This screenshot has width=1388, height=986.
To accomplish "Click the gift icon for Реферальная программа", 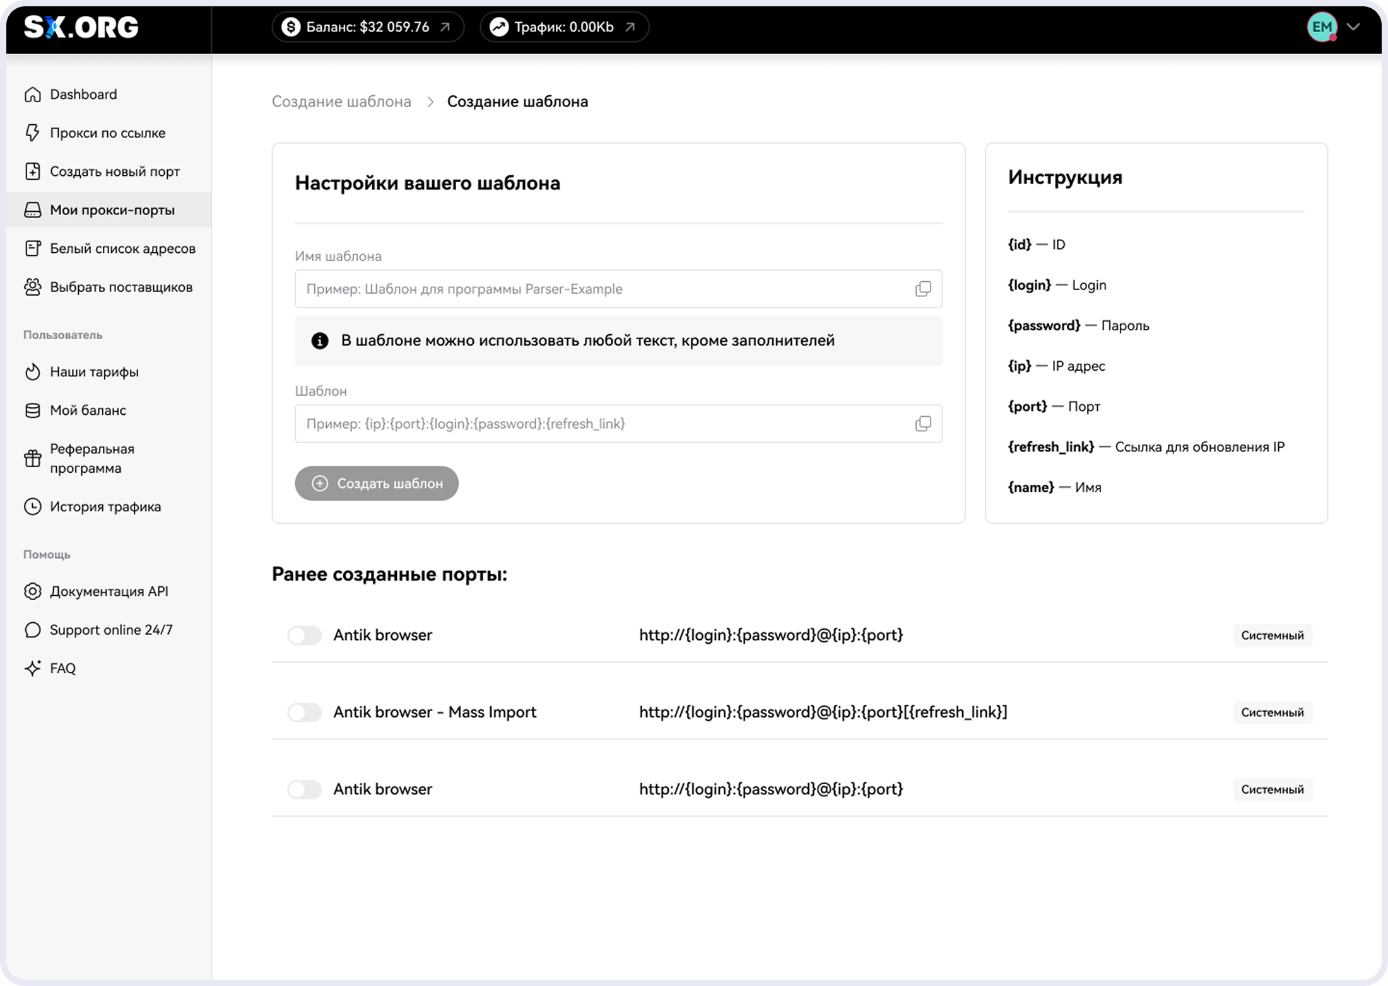I will pyautogui.click(x=33, y=458).
